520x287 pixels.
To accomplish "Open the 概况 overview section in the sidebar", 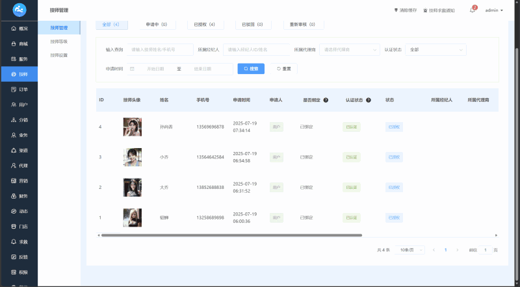I will (x=19, y=29).
